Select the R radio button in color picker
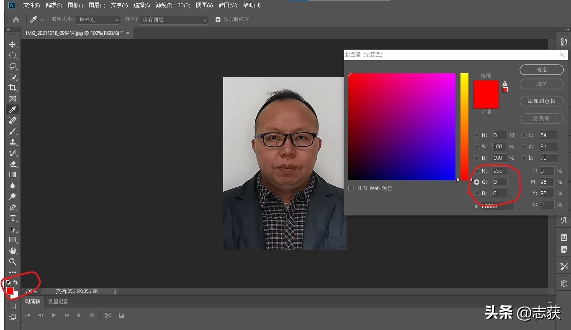 tap(476, 171)
